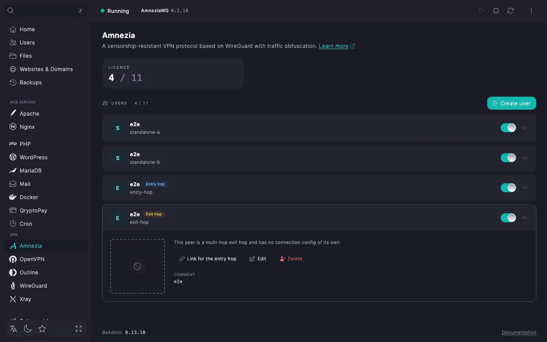
Task: Click the OpenVPN sidebar icon
Action: click(13, 259)
